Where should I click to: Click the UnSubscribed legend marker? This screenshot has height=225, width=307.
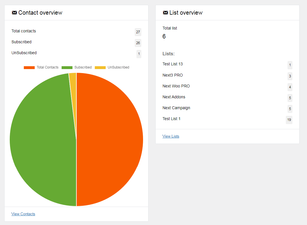pyautogui.click(x=100, y=67)
